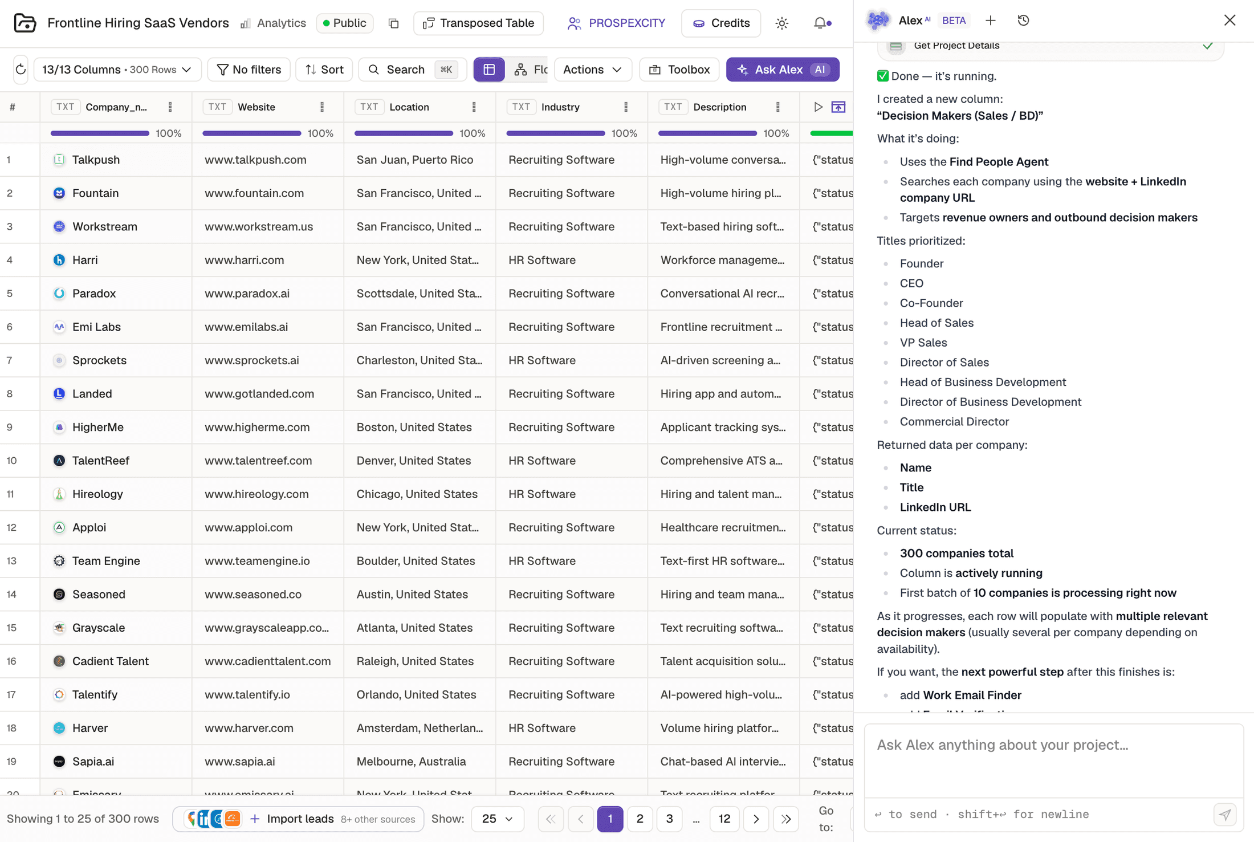Go to first page of rows
The image size is (1254, 842).
tap(551, 819)
